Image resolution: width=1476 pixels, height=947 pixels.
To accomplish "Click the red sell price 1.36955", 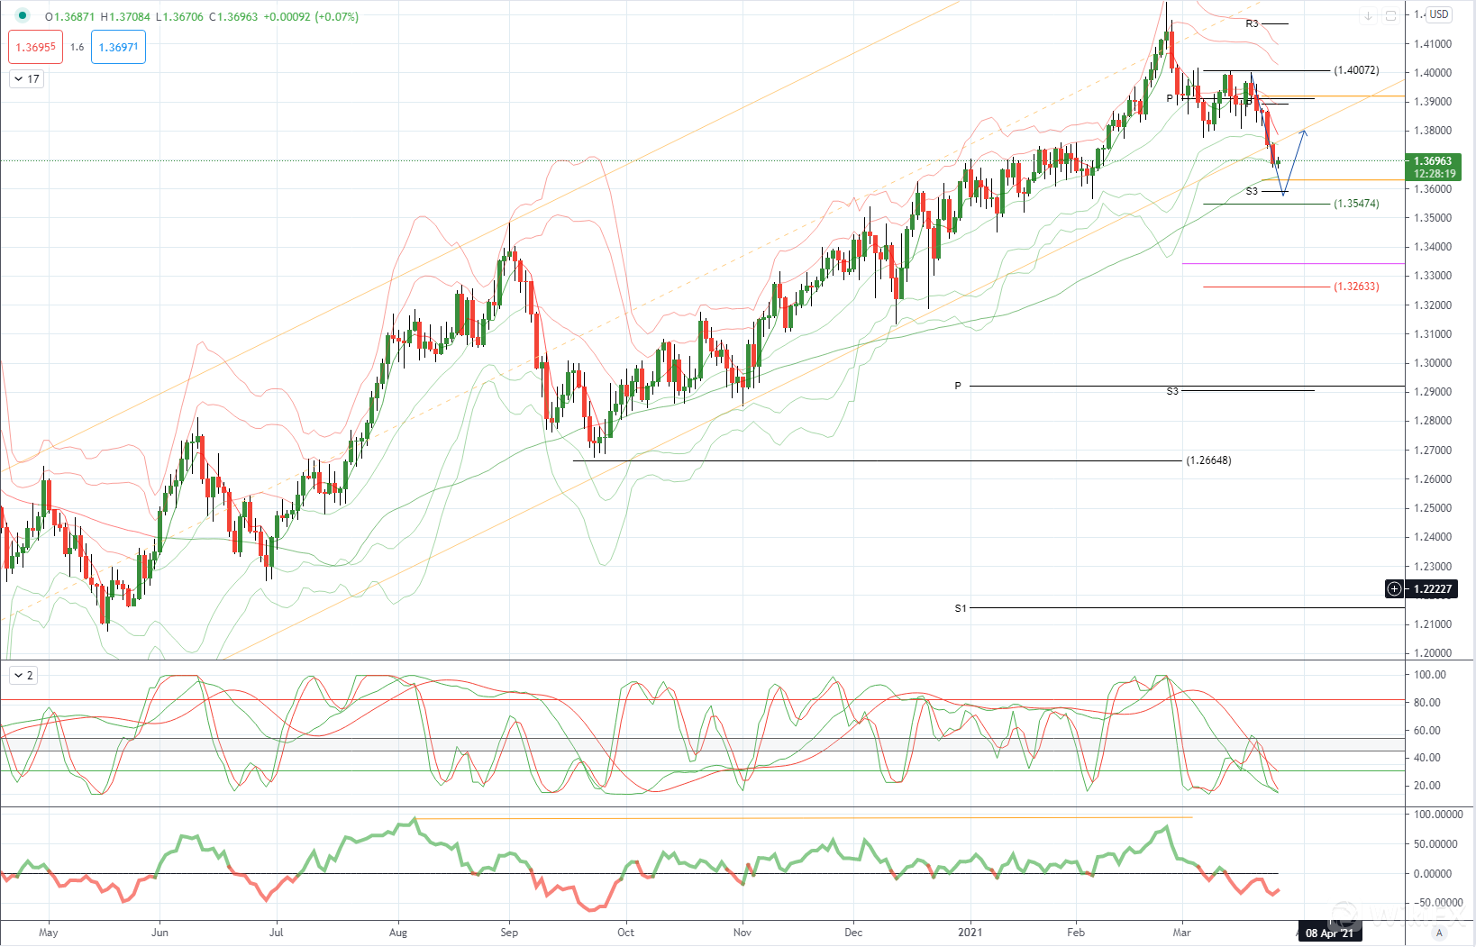I will [36, 47].
